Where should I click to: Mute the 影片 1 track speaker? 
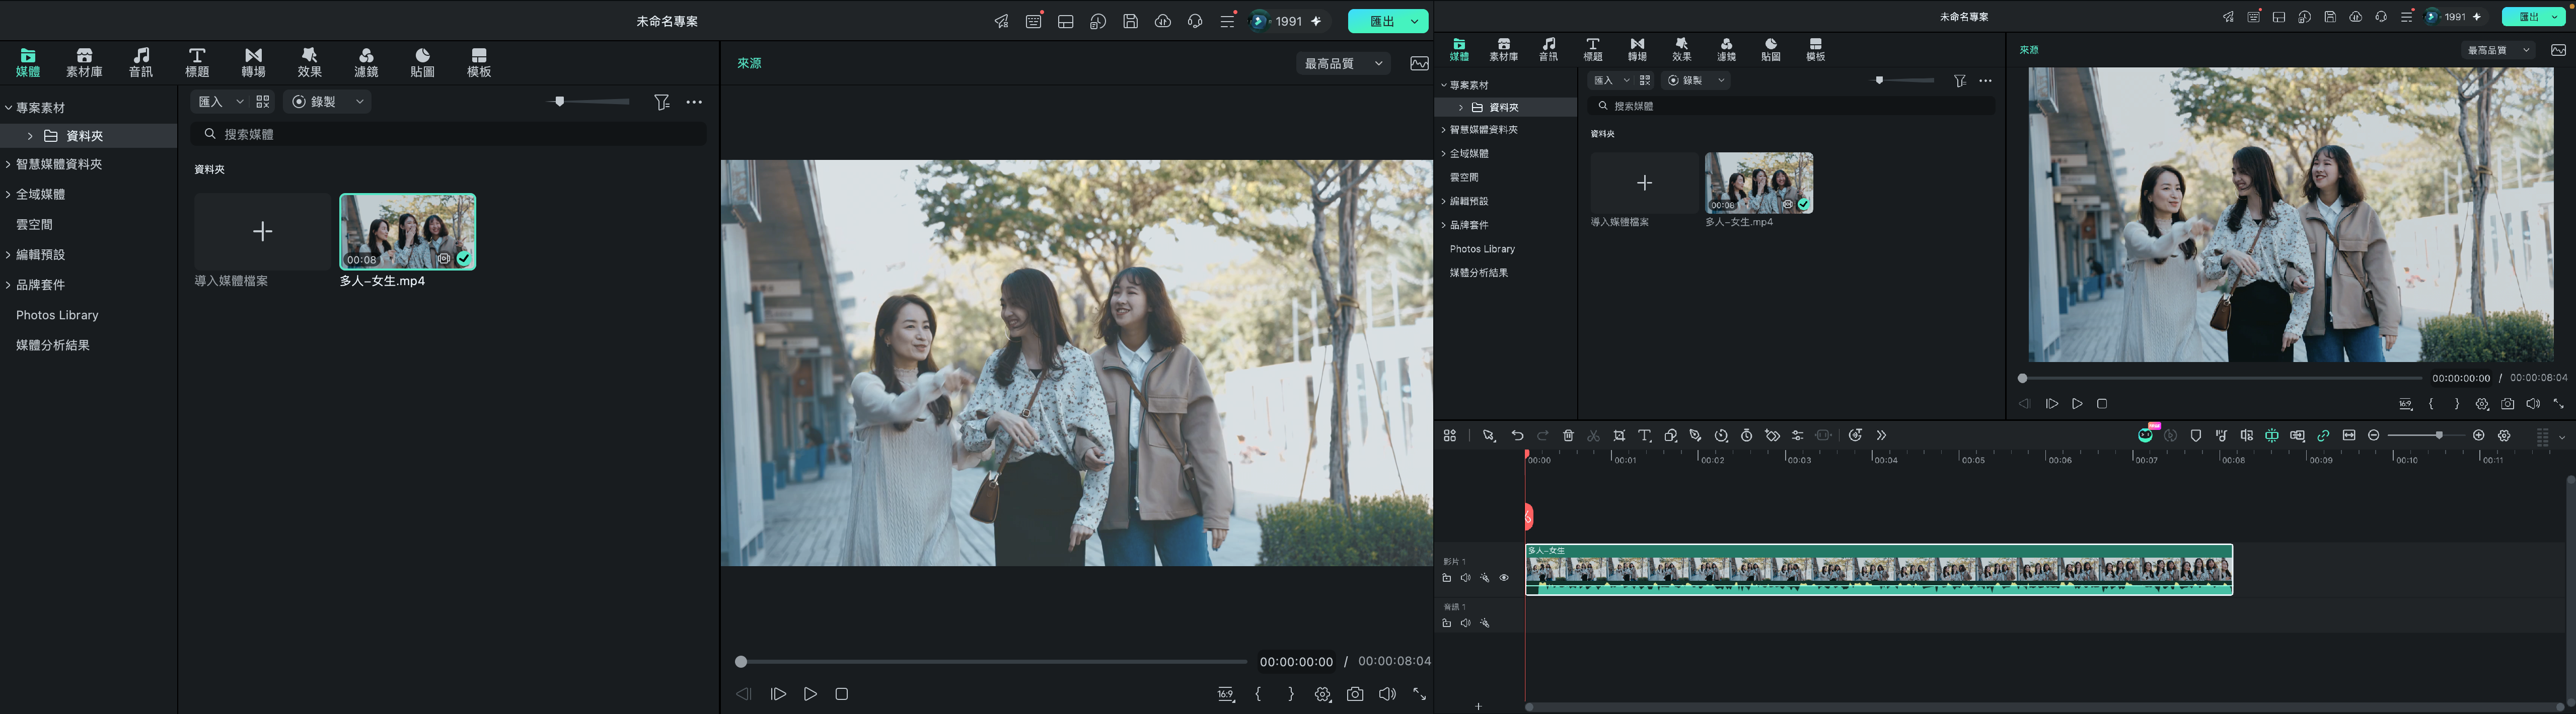1465,578
